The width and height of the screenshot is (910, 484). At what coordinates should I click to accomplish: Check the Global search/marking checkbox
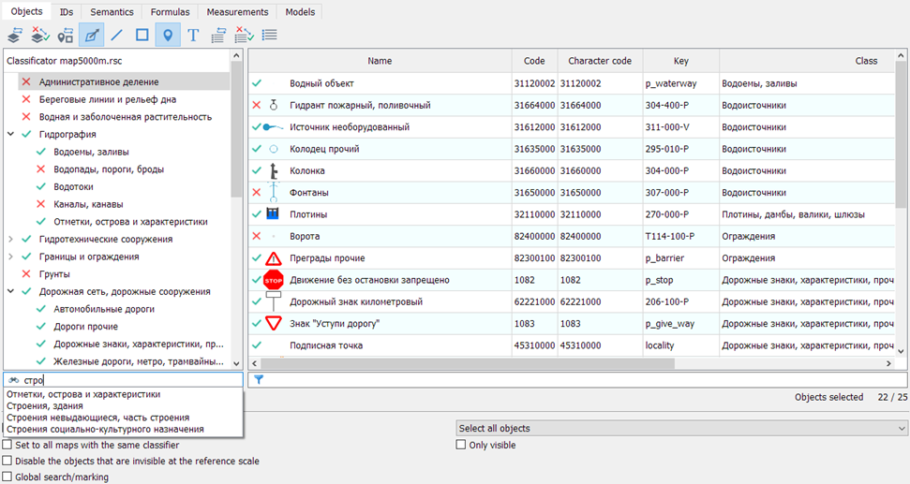click(8, 477)
